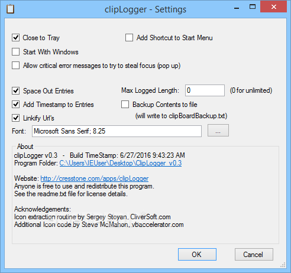Close the Settings window

(273, 7)
